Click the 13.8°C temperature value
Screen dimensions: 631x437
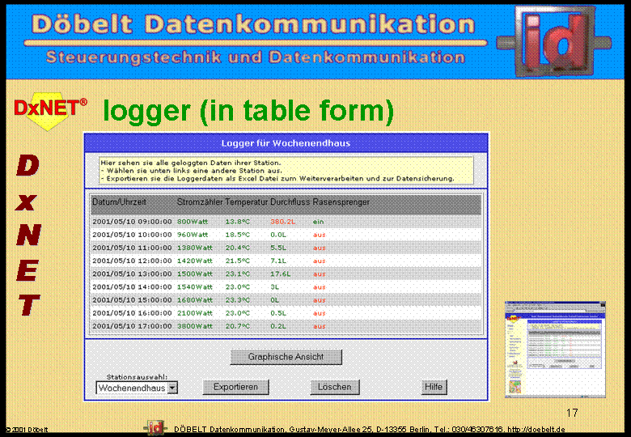(237, 222)
